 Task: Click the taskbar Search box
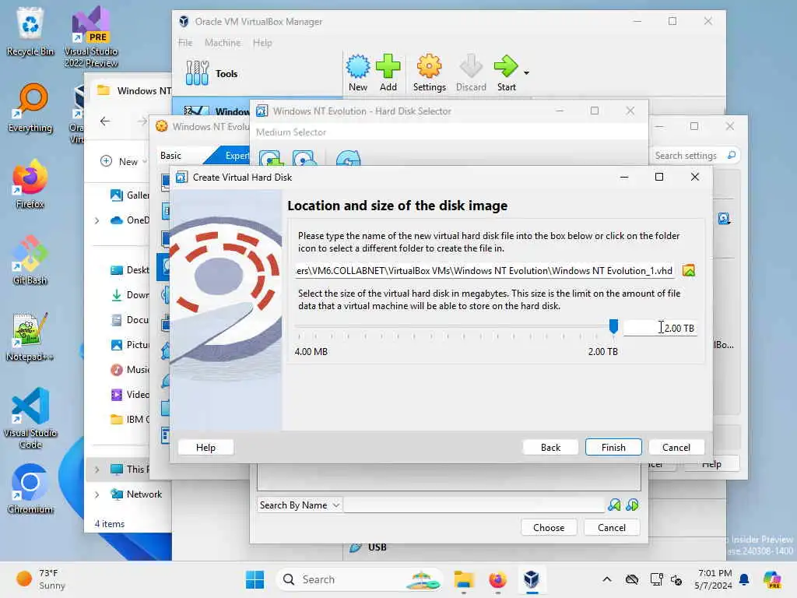(x=360, y=579)
